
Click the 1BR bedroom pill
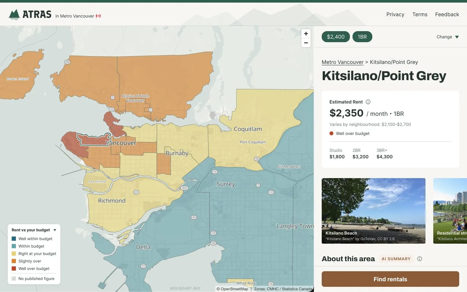click(x=362, y=37)
